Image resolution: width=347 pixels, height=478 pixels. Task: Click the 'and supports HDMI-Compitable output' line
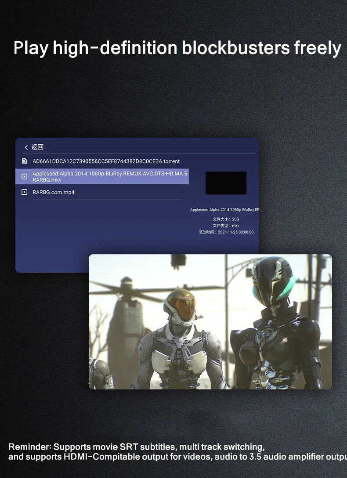click(x=177, y=457)
